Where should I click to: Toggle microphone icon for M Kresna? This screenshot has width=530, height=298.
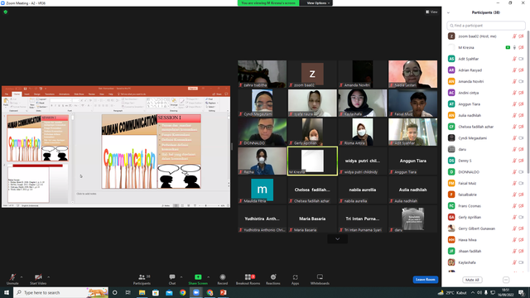pos(514,48)
